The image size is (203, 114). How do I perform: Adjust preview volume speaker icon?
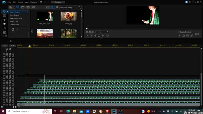coord(179,35)
